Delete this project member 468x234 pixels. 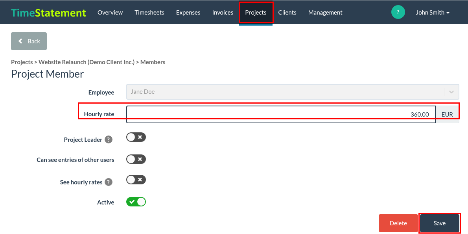[398, 223]
